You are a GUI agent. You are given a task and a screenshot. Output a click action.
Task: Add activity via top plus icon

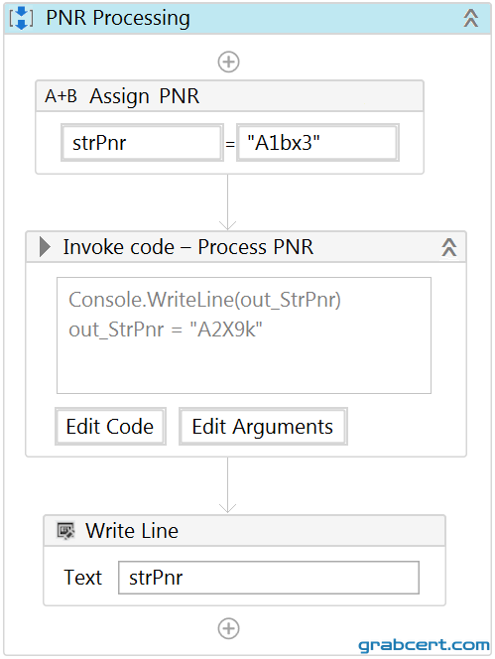[228, 62]
